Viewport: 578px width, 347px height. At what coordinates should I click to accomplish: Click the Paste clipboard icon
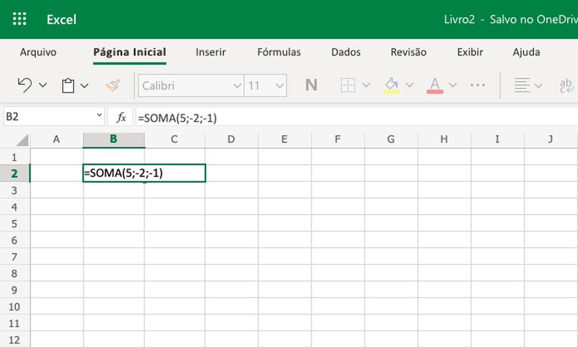click(68, 85)
